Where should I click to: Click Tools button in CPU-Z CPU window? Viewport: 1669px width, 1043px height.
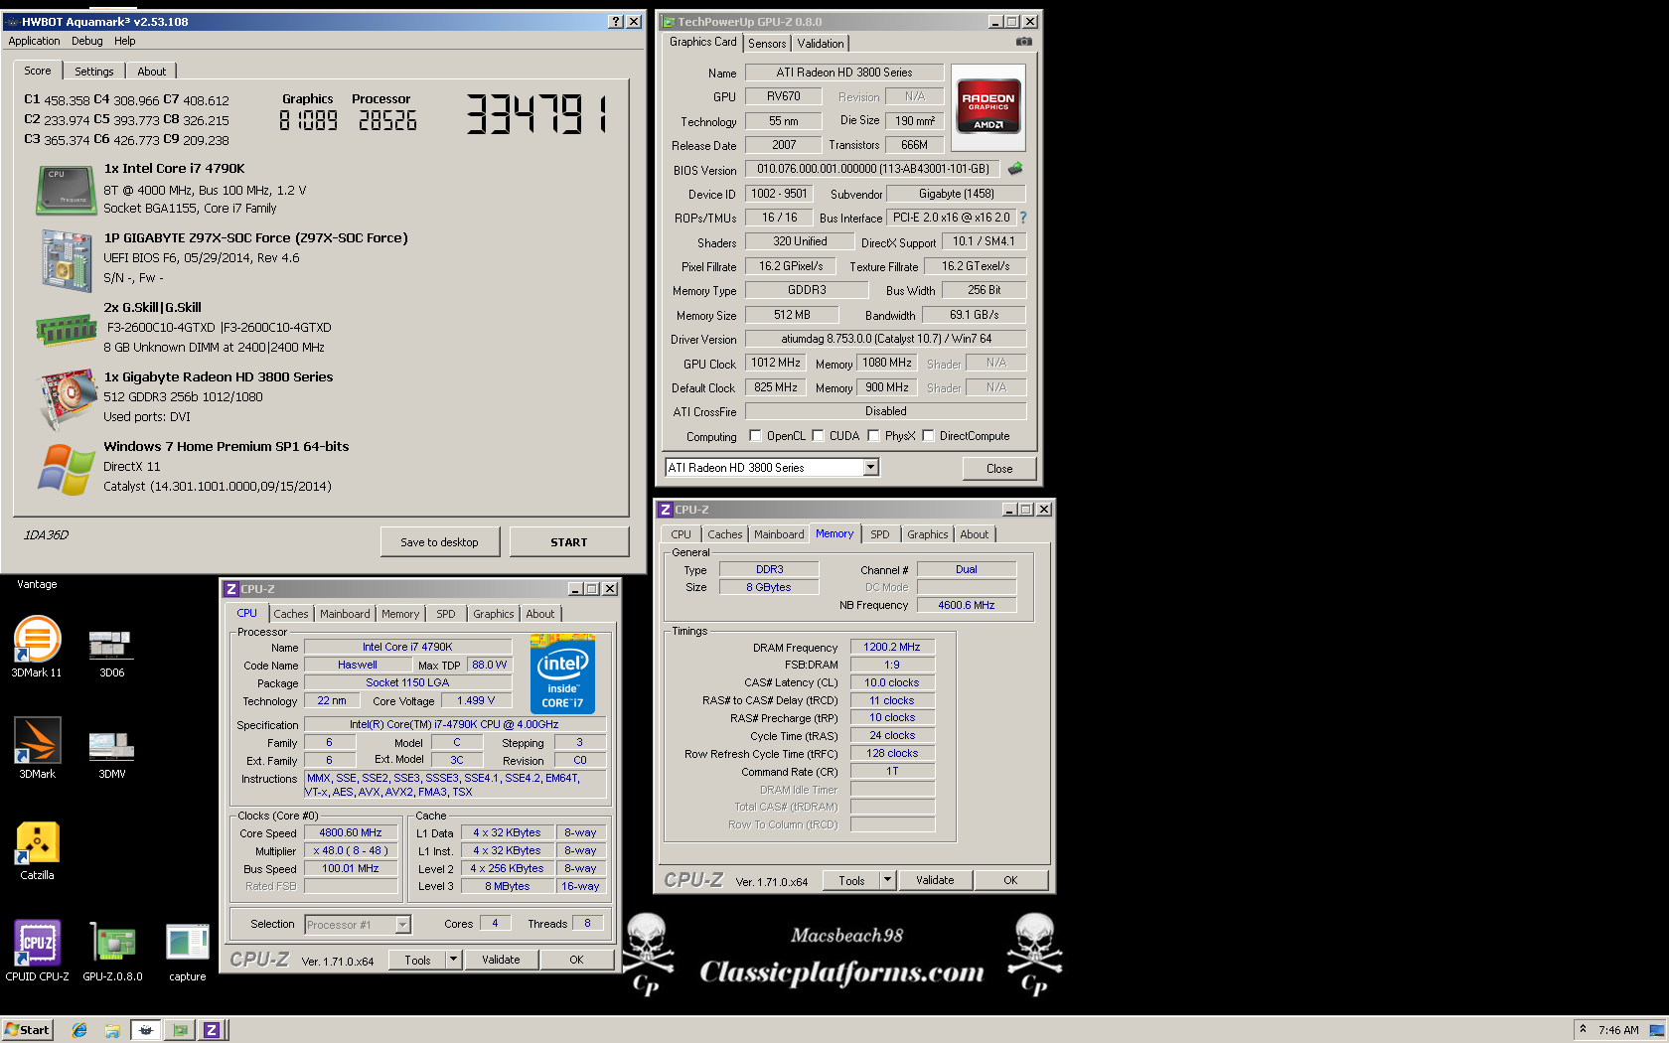[x=417, y=960]
